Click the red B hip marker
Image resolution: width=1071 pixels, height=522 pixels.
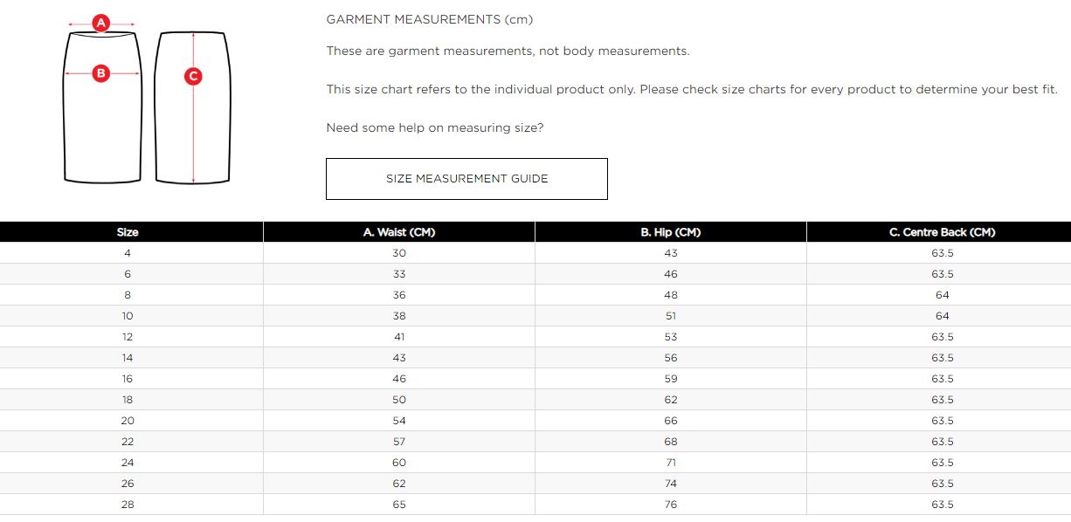coord(100,73)
